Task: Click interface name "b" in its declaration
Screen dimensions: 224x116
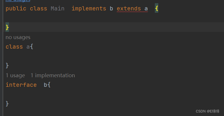Action: [45, 85]
